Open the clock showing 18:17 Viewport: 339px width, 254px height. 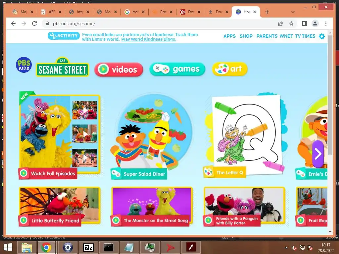pyautogui.click(x=326, y=247)
